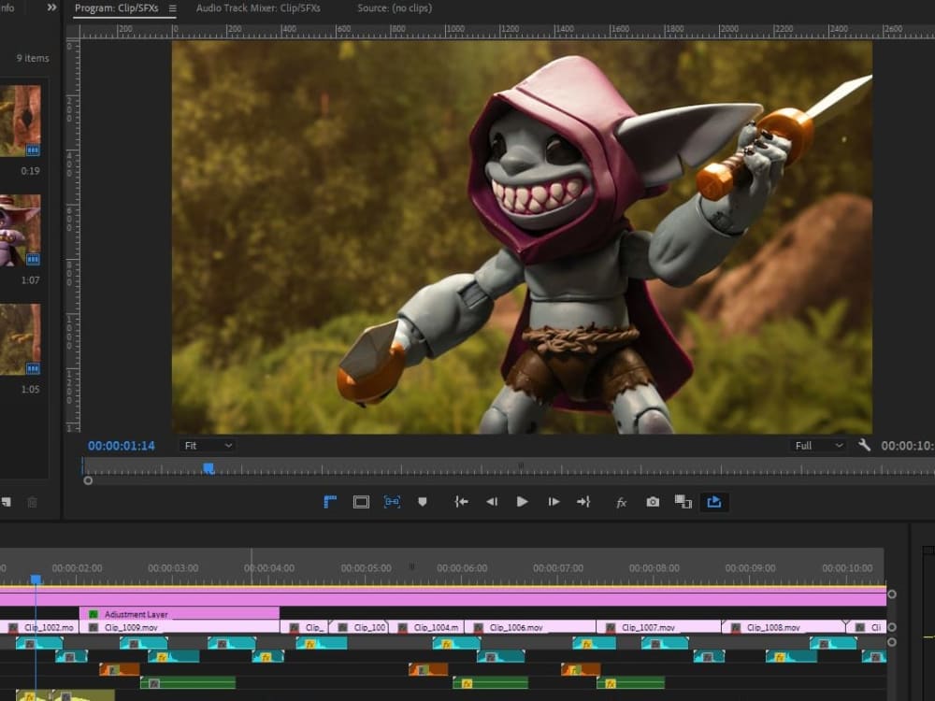Click fx badge on Clip_1007.mov
Image resolution: width=935 pixels, height=701 pixels.
[x=610, y=628]
